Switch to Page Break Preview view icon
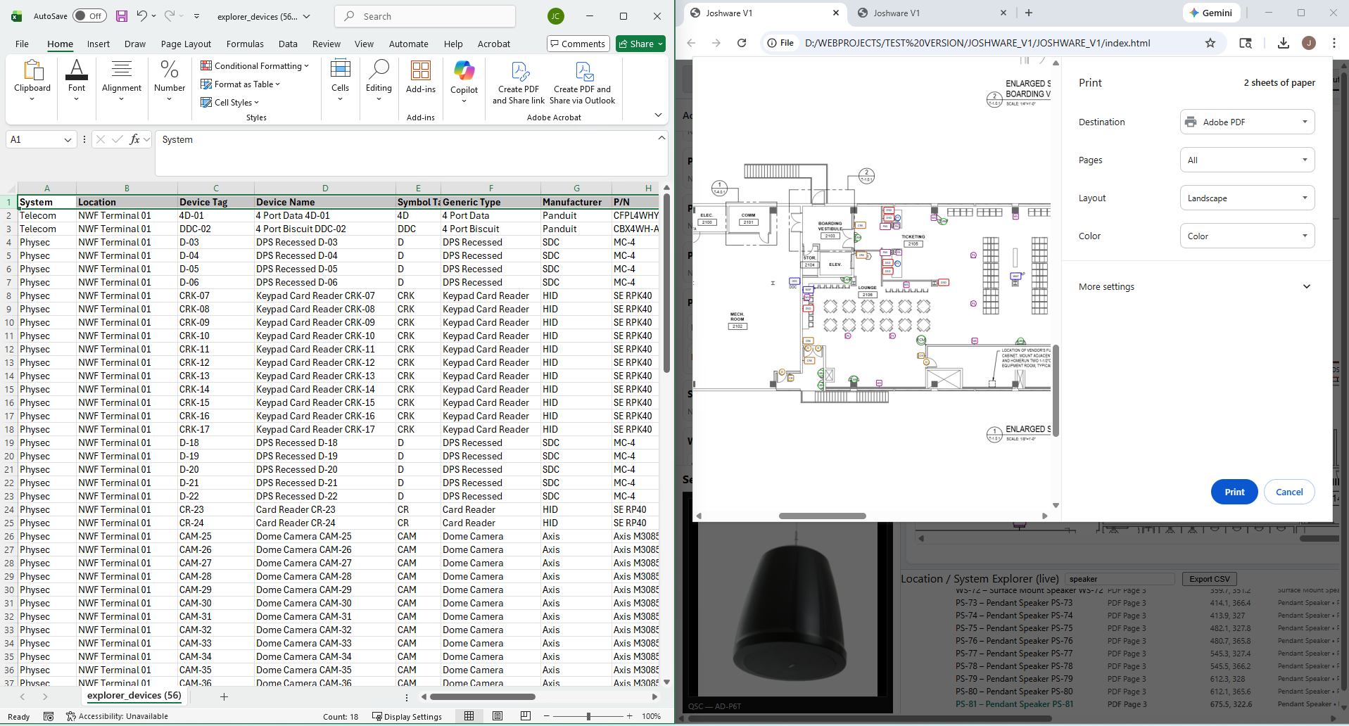The image size is (1349, 726). pos(526,716)
